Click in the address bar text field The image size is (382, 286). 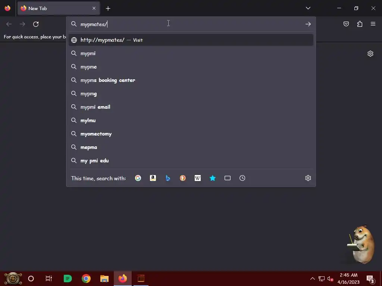click(191, 24)
